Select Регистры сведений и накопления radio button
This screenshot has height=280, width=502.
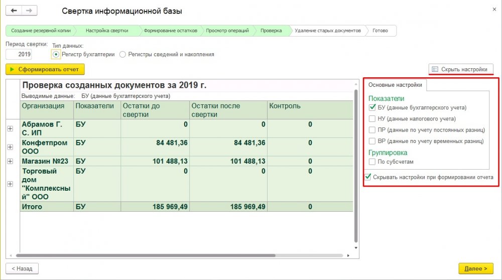122,54
